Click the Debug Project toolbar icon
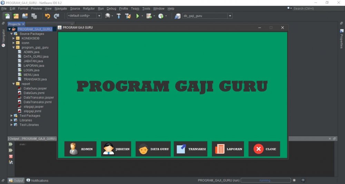The image size is (345, 184). click(149, 16)
